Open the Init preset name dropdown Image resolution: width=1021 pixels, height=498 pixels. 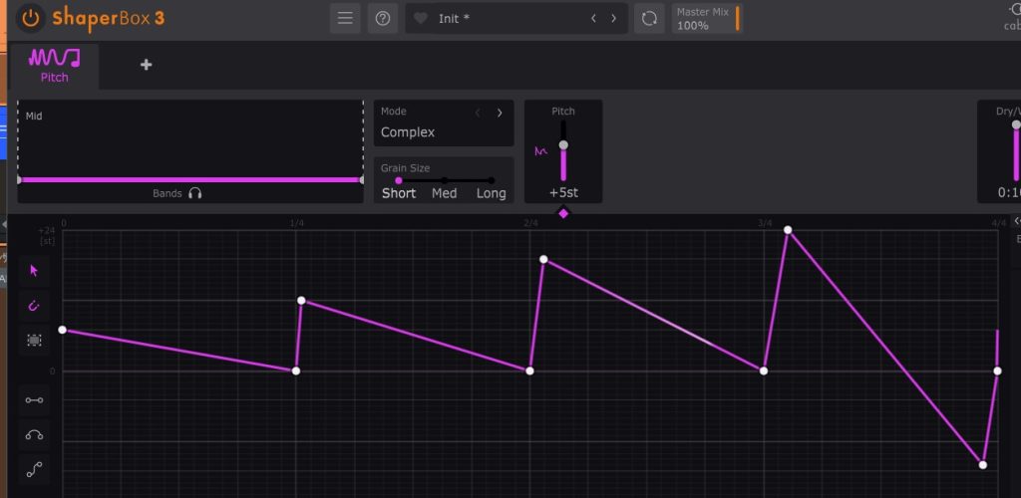click(x=499, y=18)
